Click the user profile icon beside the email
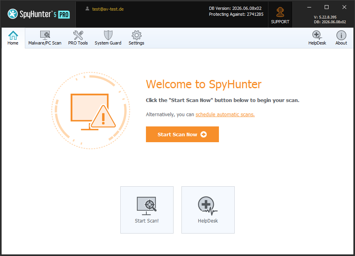The width and height of the screenshot is (355, 256). (x=87, y=9)
